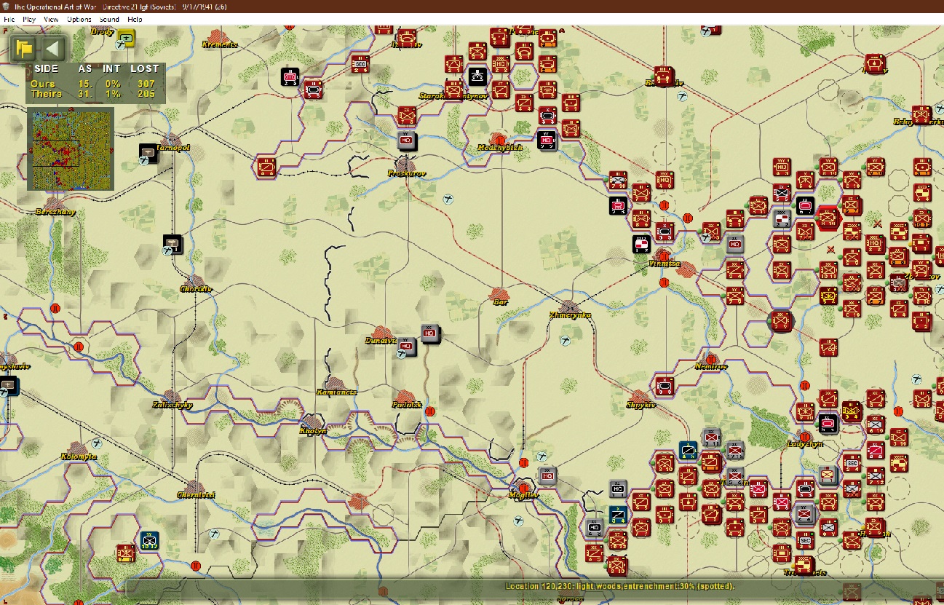The image size is (944, 605).
Task: Click the LOST value 205
Action: point(146,94)
